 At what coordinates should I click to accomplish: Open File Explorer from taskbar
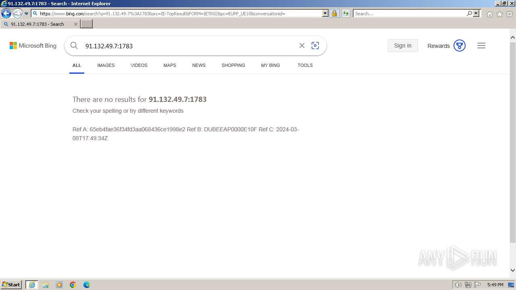tap(46, 285)
